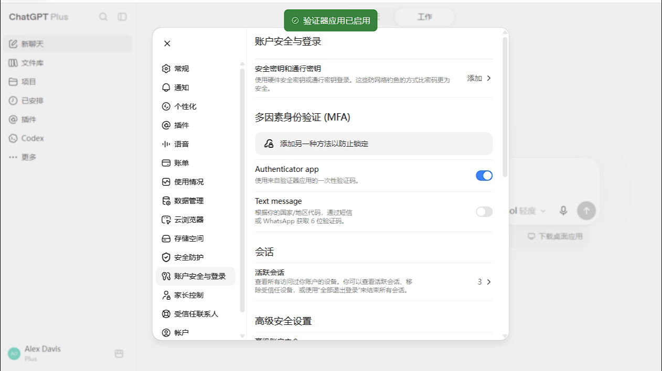The height and width of the screenshot is (371, 662).
Task: Close the settings dialog with the X icon
Action: point(167,43)
